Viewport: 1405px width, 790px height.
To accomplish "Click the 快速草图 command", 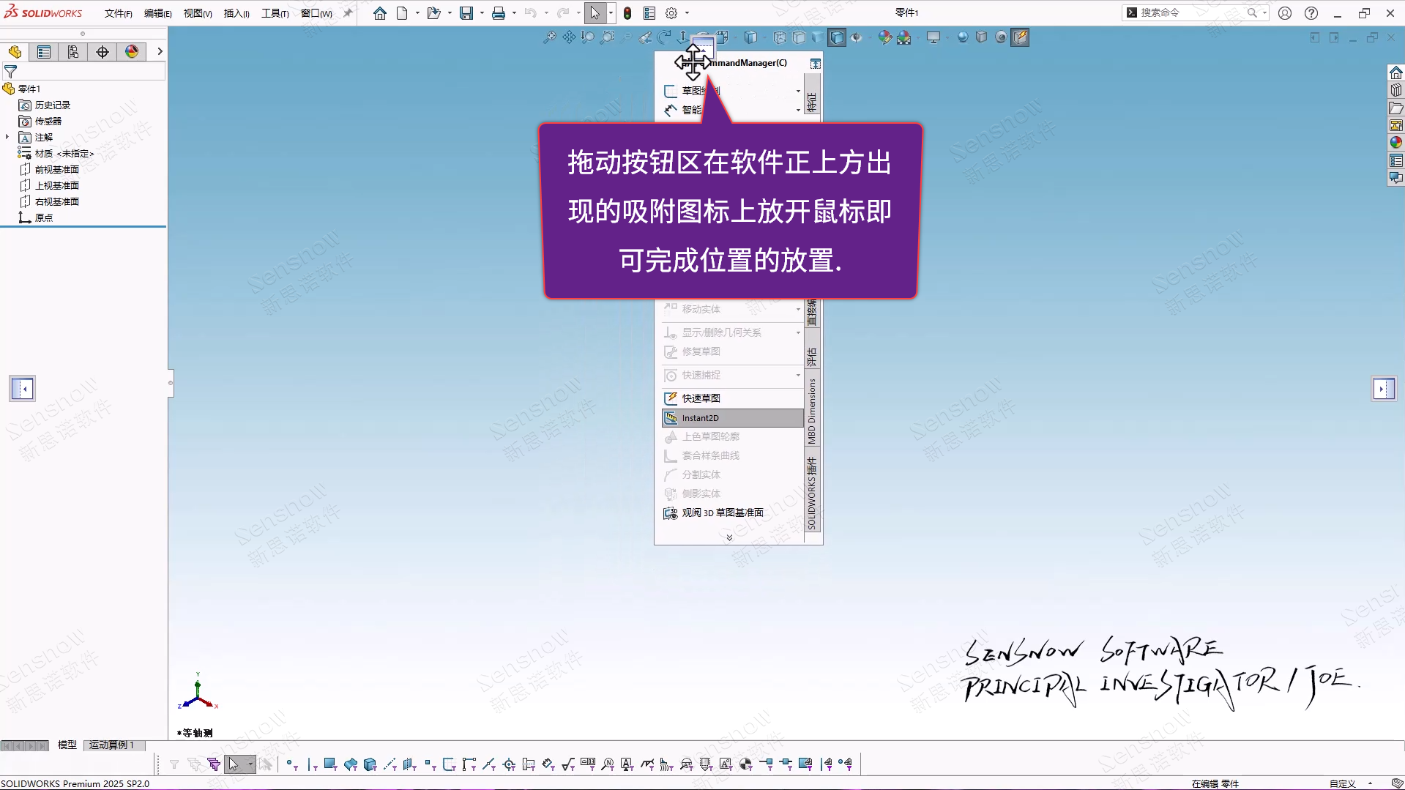I will coord(701,398).
